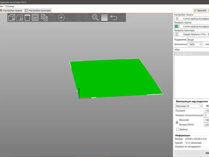Select the Простой mode option
Image resolution: width=209 pixels, height=157 pixels.
tap(200, 10)
